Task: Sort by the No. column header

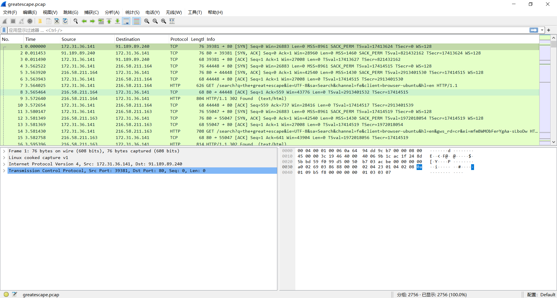Action: point(12,39)
